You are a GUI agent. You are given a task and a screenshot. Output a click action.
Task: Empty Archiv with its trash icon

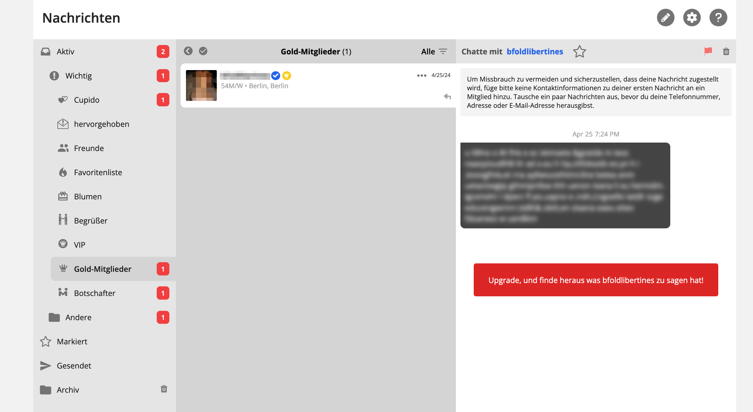coord(164,389)
